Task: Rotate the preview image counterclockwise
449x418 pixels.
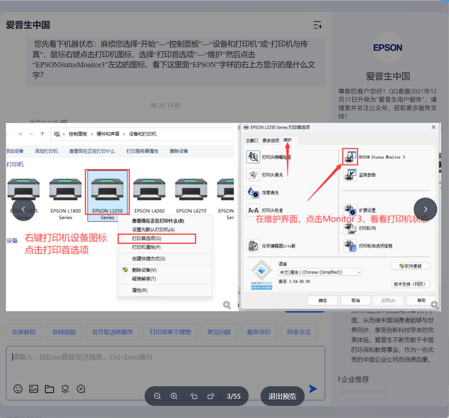Action: pyautogui.click(x=194, y=396)
